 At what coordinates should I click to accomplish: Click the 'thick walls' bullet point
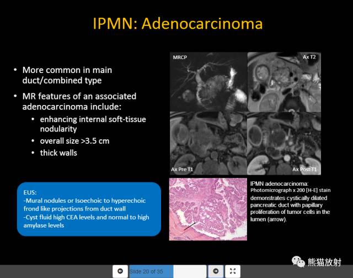pyautogui.click(x=58, y=153)
